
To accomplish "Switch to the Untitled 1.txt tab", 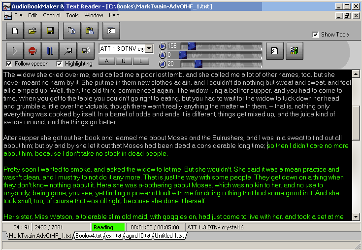I will click(169, 236).
